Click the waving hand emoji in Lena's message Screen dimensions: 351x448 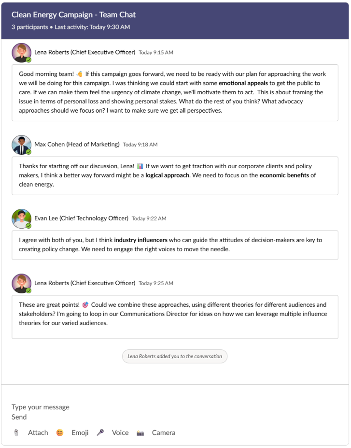[x=80, y=74]
